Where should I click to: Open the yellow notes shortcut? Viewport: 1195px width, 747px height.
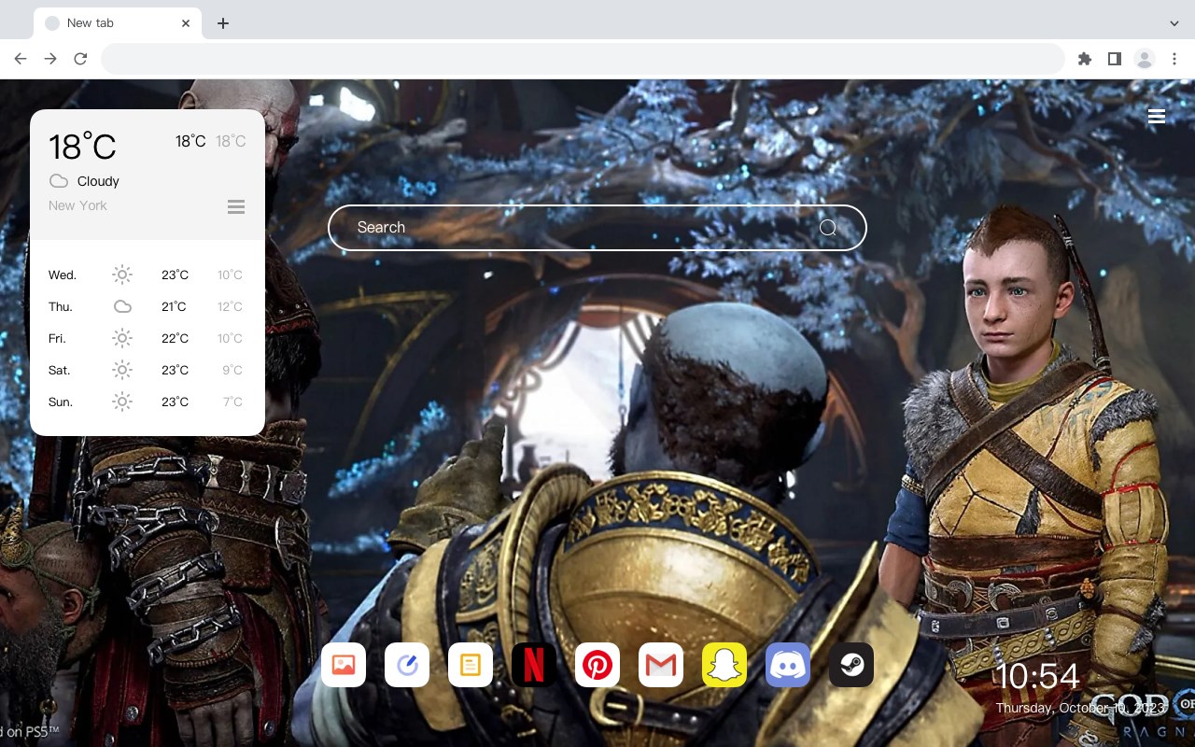pyautogui.click(x=471, y=665)
